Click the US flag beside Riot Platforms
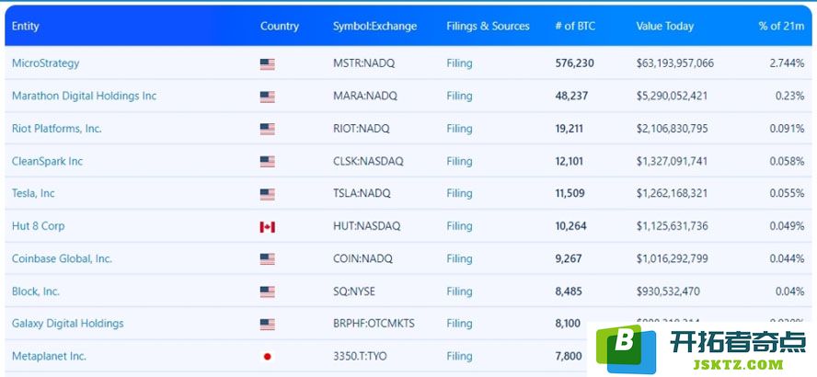817x377 pixels. pos(268,130)
